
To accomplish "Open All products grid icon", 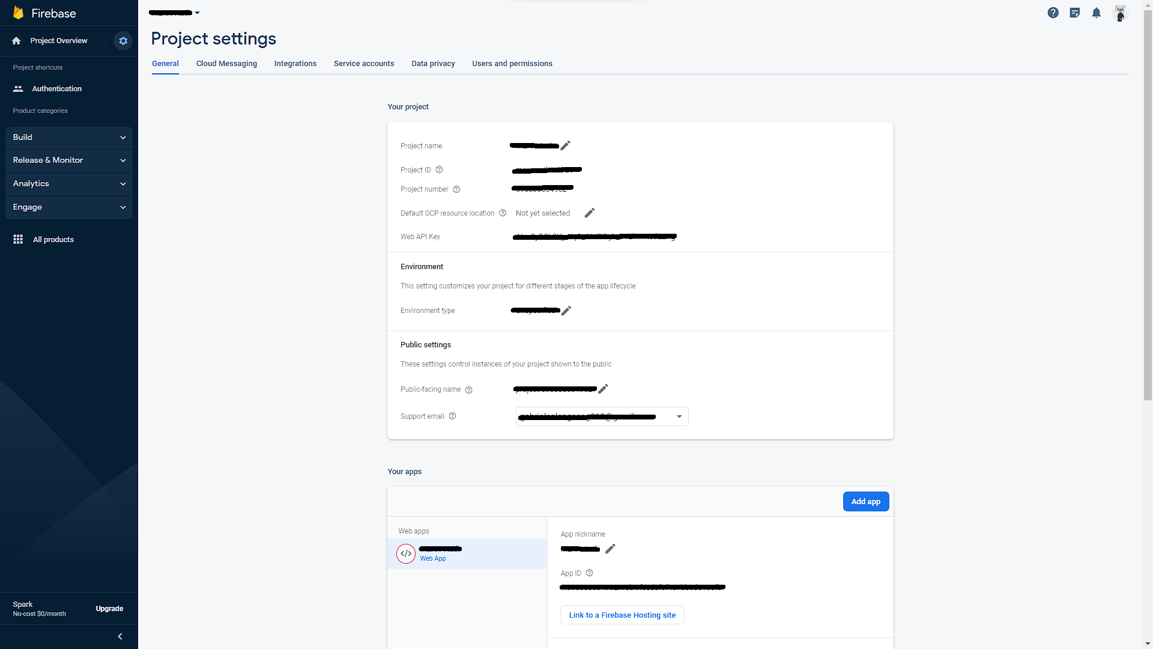I will (18, 239).
